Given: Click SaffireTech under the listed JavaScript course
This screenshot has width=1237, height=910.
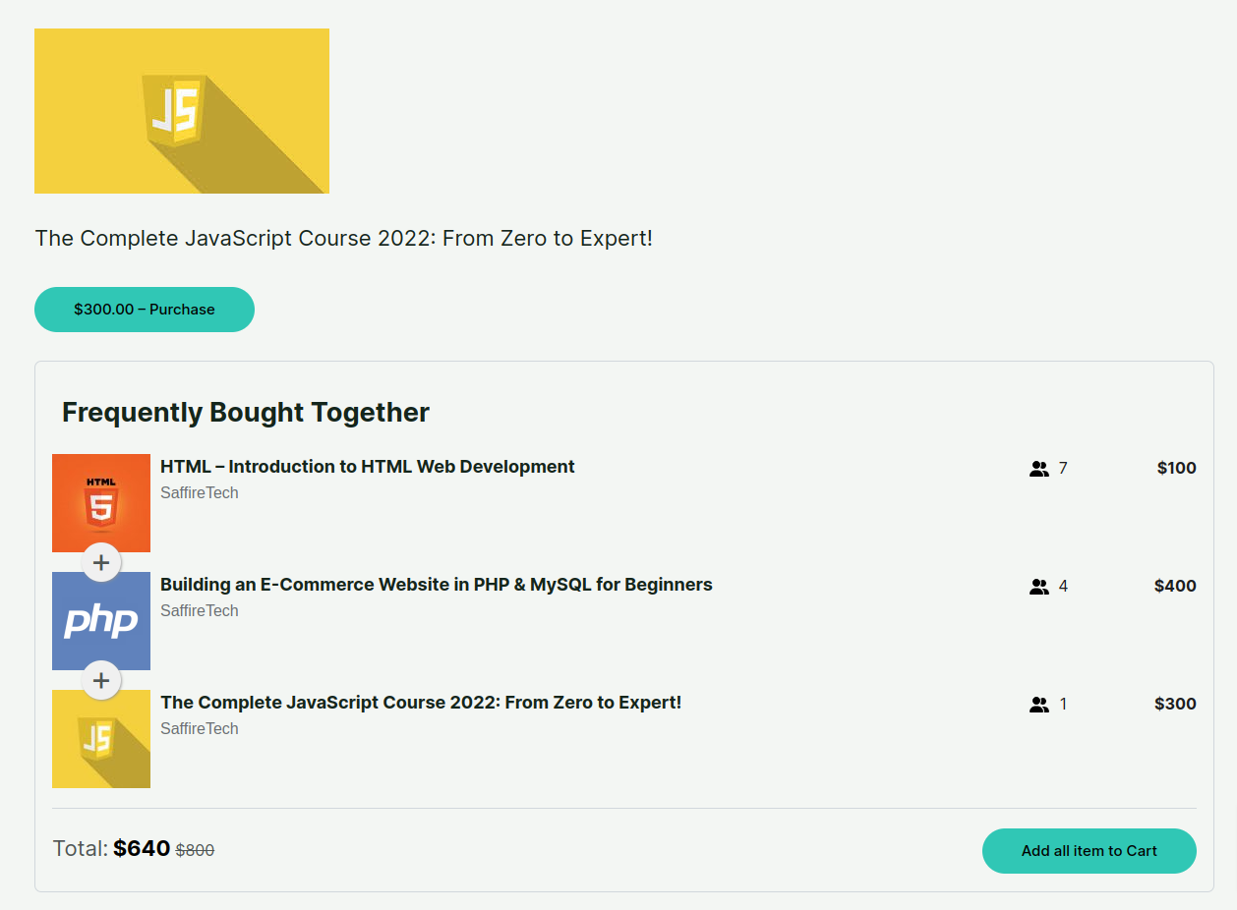Looking at the screenshot, I should point(200,729).
